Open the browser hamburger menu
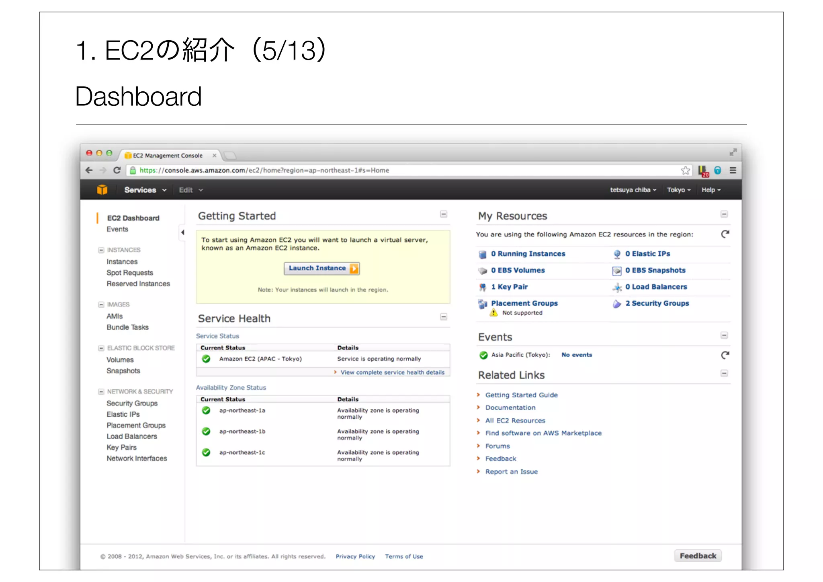This screenshot has width=823, height=582. click(x=733, y=170)
